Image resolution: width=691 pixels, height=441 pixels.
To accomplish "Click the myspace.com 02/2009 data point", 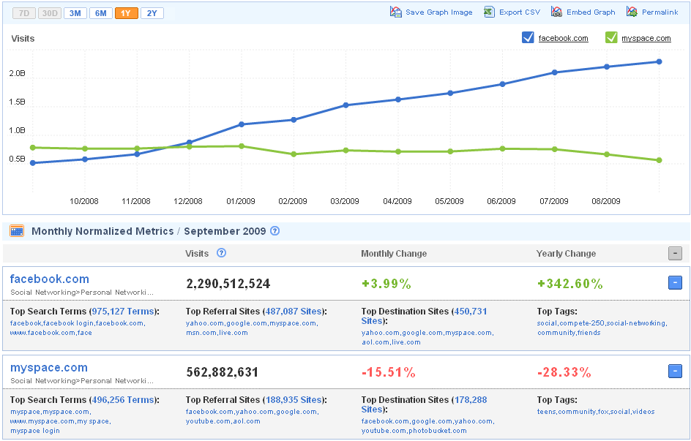I will (294, 154).
